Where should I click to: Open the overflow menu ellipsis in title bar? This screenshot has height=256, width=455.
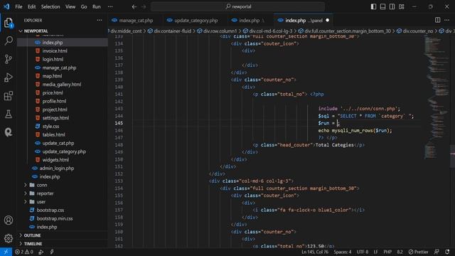coord(110,6)
